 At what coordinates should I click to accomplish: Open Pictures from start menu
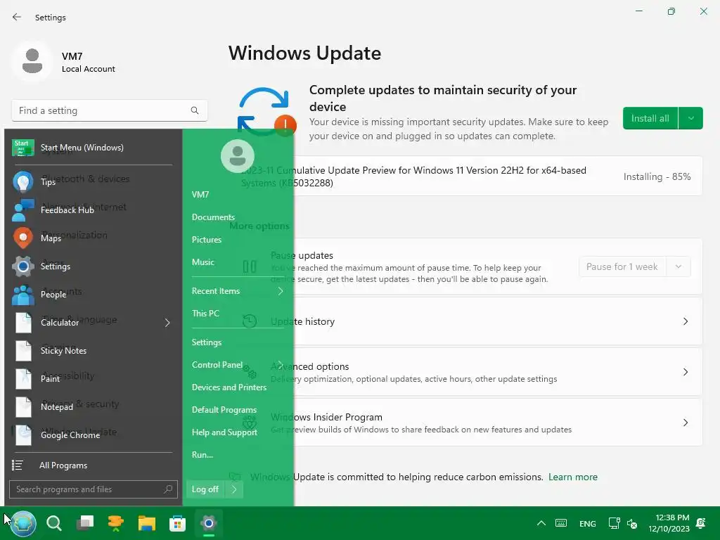pyautogui.click(x=207, y=240)
